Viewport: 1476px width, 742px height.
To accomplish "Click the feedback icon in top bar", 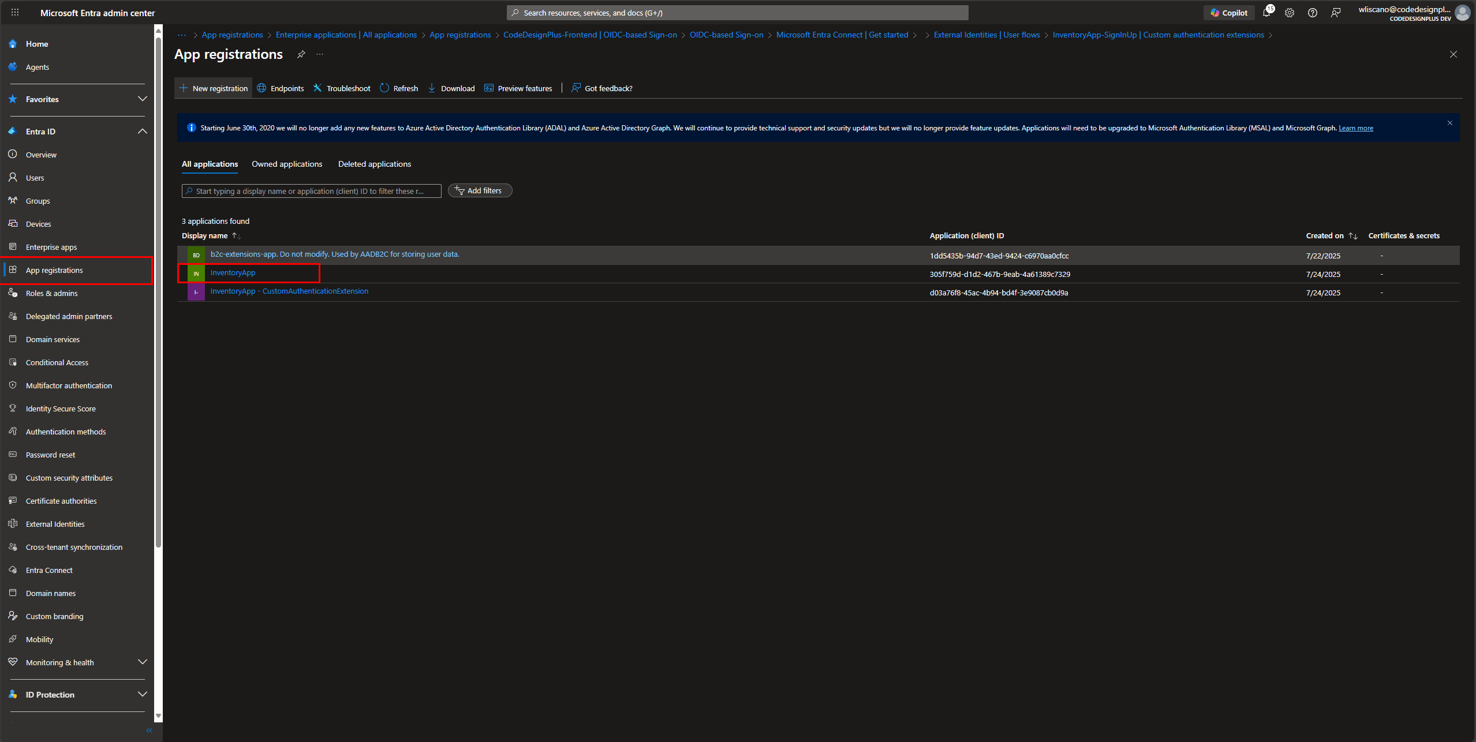I will point(1336,13).
